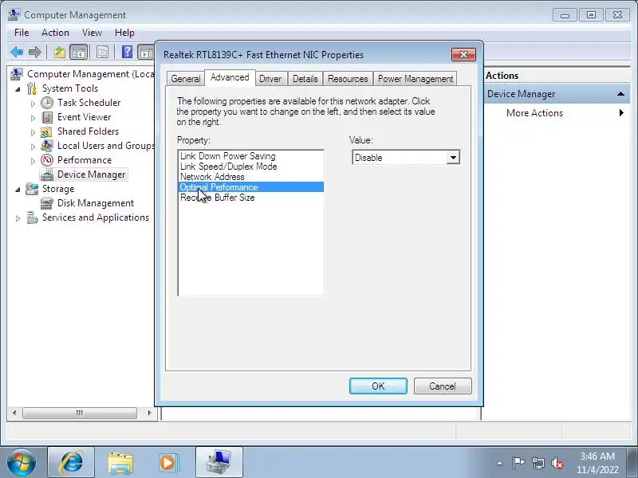Click the Properties sheet toolbar icon
The height and width of the screenshot is (478, 638).
click(102, 52)
